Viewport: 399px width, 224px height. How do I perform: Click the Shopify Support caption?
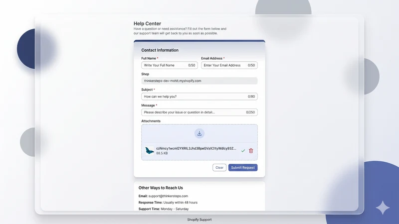click(199, 220)
